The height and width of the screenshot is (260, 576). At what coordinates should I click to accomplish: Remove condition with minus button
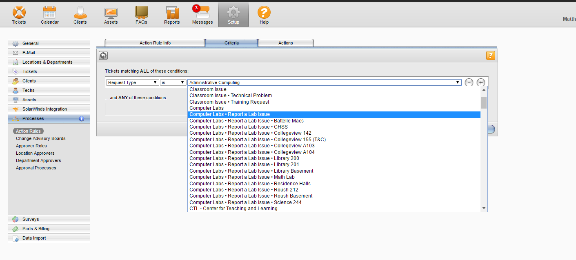[x=469, y=82]
